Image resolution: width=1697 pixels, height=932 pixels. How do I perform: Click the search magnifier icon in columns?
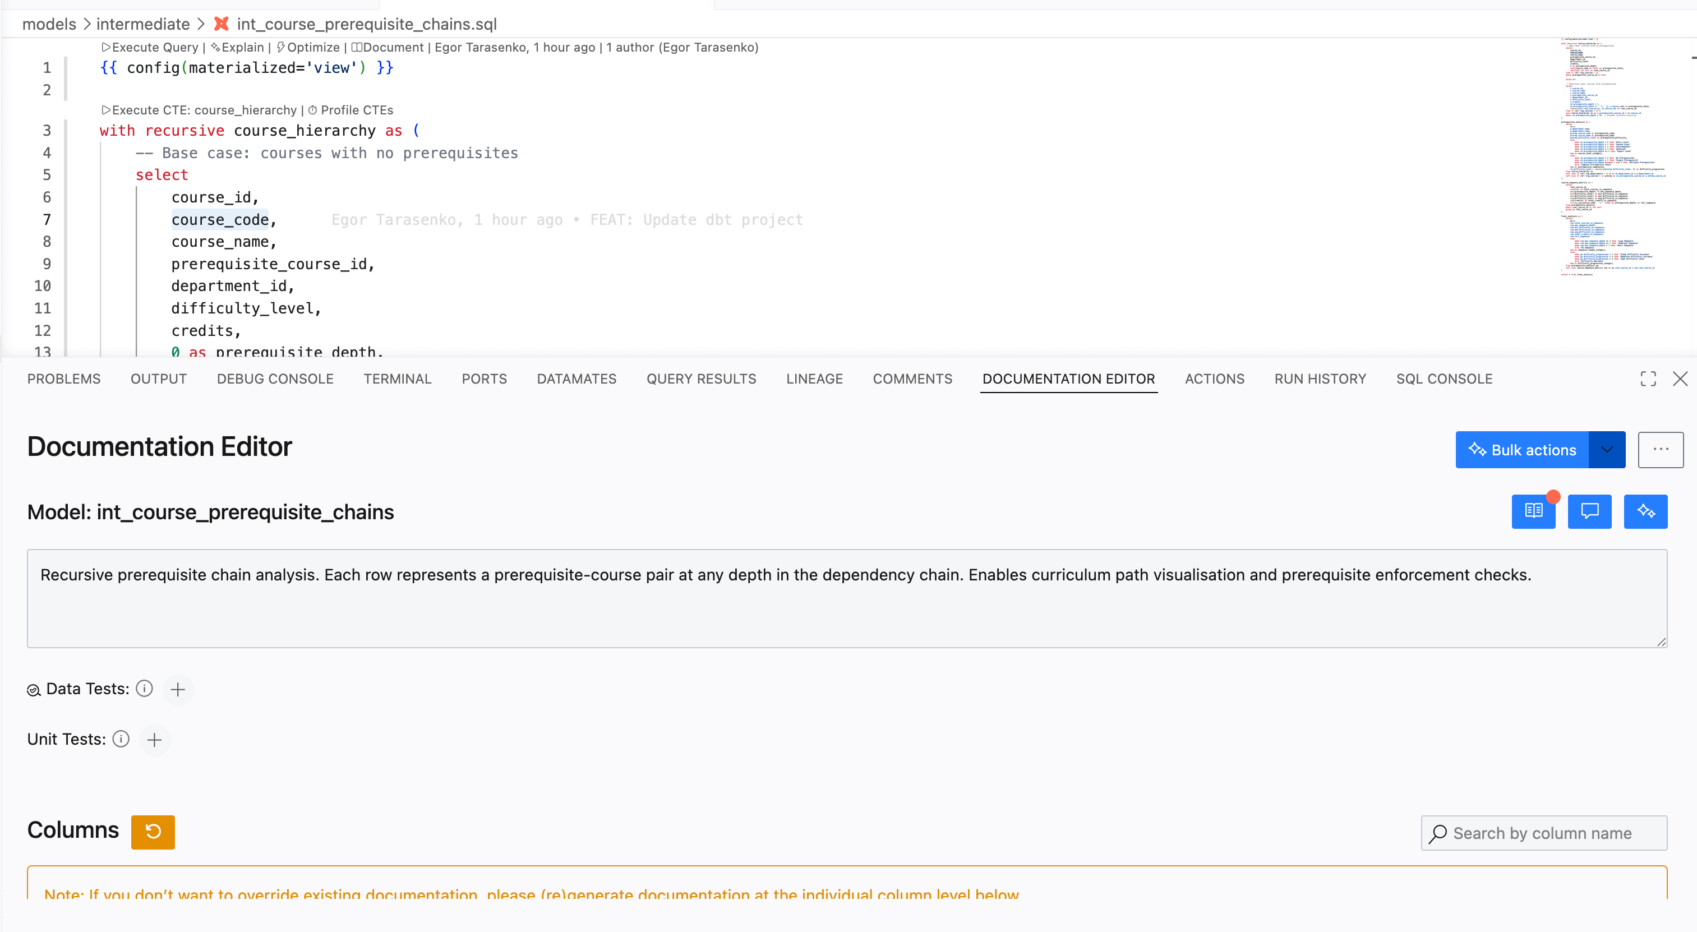1438,833
